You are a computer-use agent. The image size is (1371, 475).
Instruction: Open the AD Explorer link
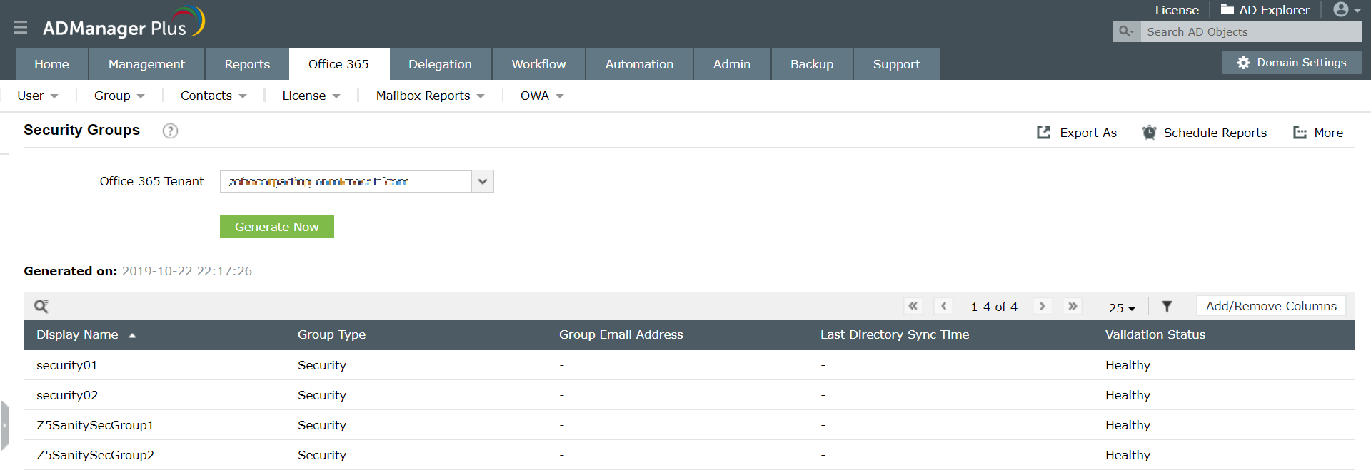tap(1275, 10)
